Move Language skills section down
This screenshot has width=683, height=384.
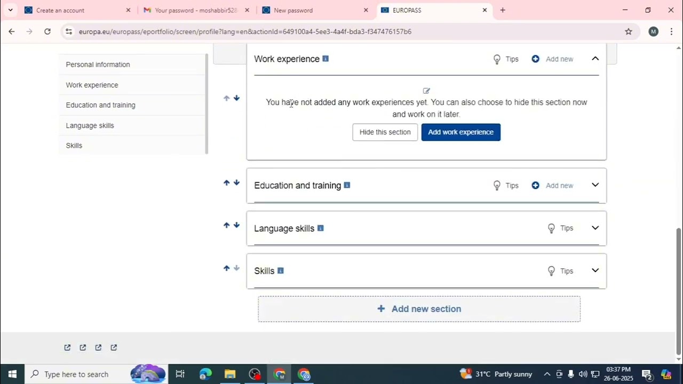(x=236, y=226)
